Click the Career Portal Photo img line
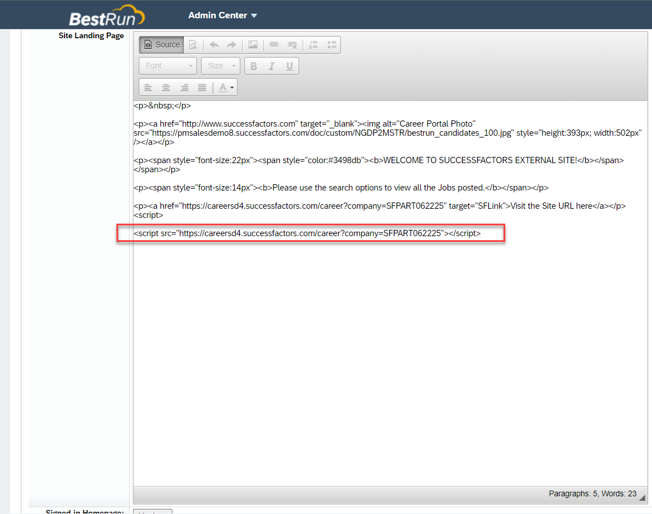 (388, 132)
